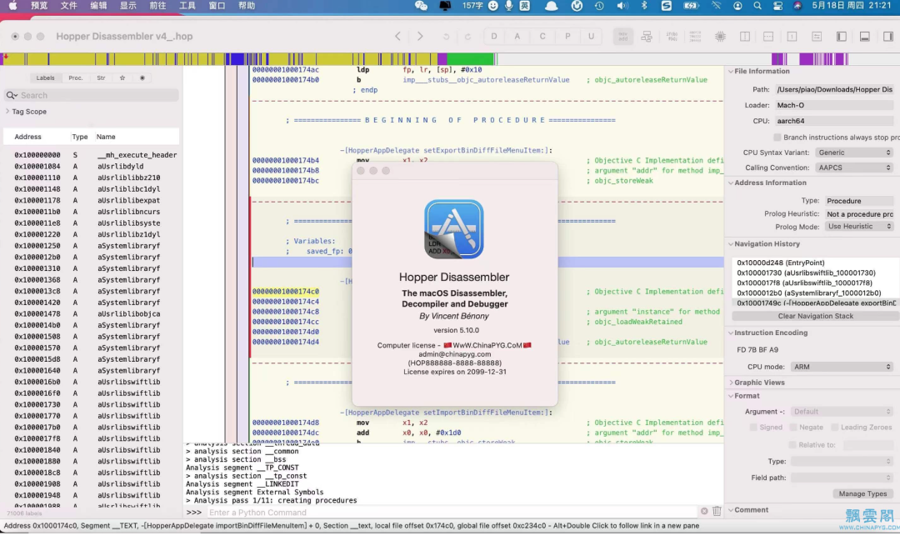Viewport: 900px width, 536px height.
Task: Select the aUsrliblibobjca label row
Action: coord(92,314)
